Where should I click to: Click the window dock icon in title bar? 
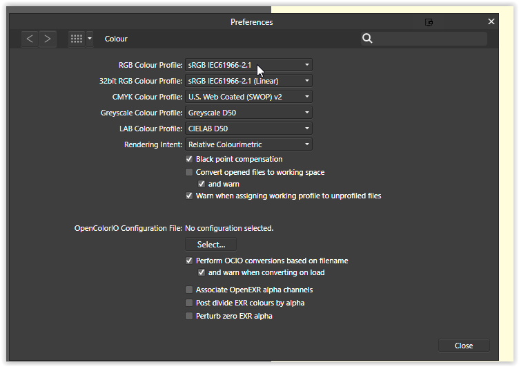(429, 22)
